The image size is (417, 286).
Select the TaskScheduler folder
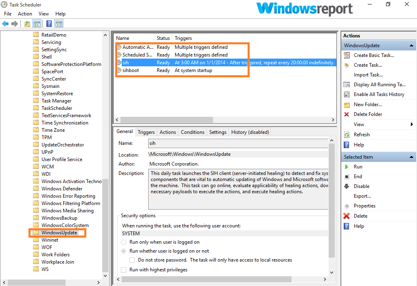coord(57,108)
